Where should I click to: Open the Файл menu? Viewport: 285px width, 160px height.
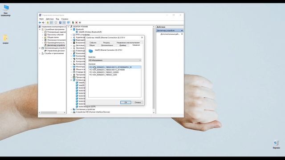(41, 19)
